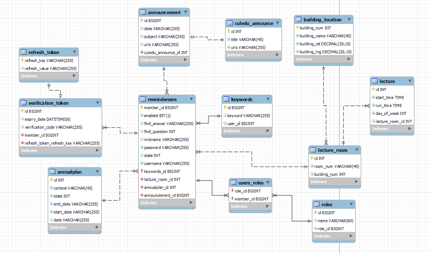
Task: Click the table icon on the announcement header
Action: 143,12
